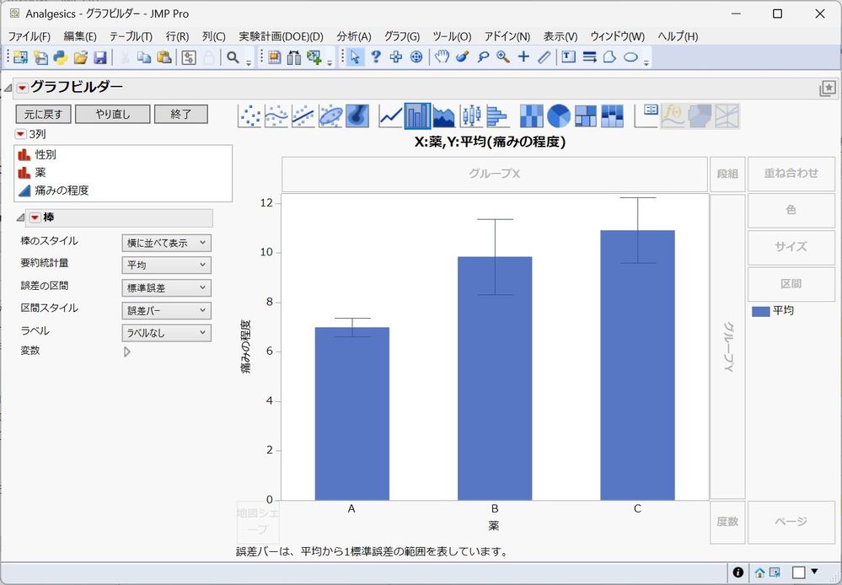Select the Caption Box element icon

646,116
